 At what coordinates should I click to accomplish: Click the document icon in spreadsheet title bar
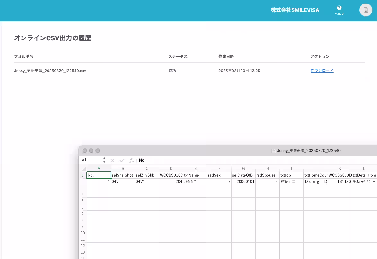point(274,151)
